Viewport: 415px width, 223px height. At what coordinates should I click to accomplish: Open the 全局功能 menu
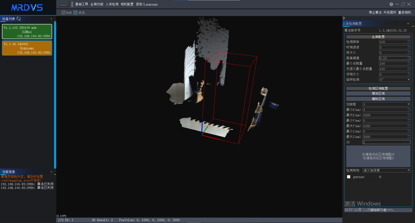97,4
